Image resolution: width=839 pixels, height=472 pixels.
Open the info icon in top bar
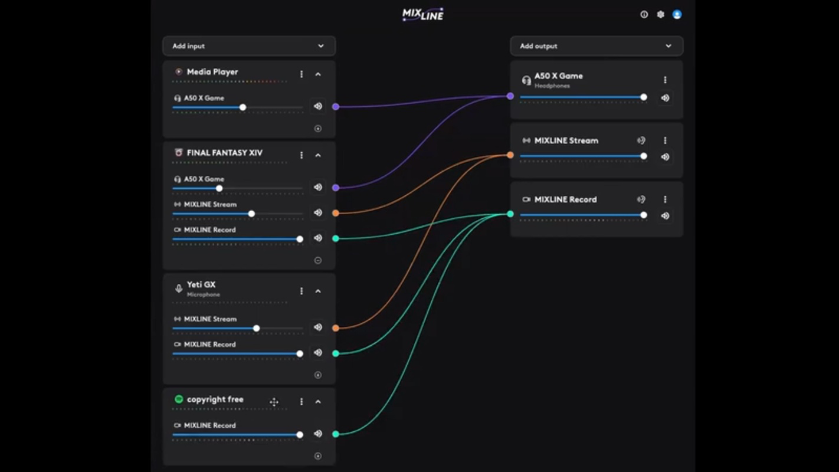click(644, 15)
